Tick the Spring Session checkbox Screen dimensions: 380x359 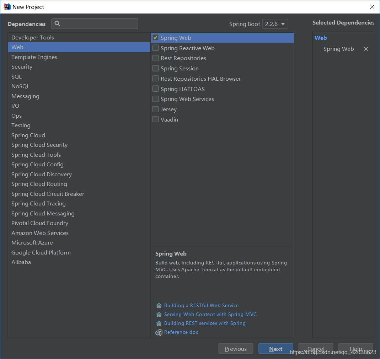pos(156,68)
